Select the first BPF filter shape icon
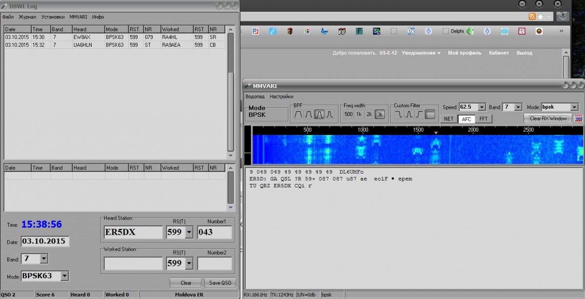Image resolution: width=585 pixels, height=299 pixels. coord(298,115)
